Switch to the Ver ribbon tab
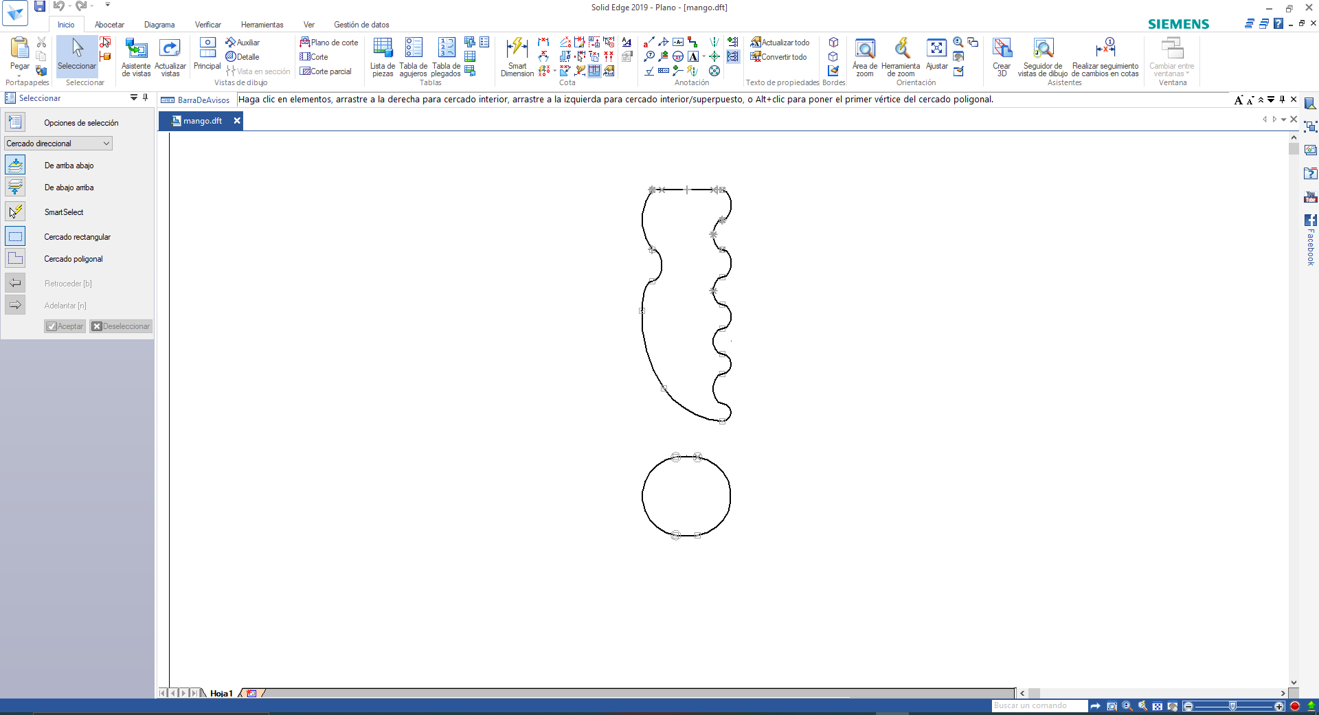This screenshot has height=715, width=1319. [309, 25]
